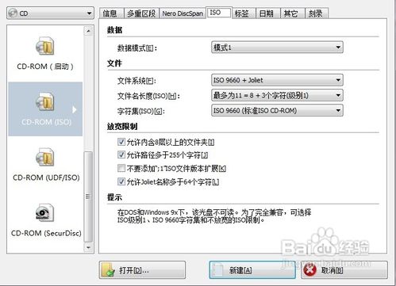Expand the 字符集(ISO) dropdown

[x=277, y=110]
